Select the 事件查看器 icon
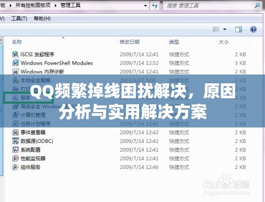This screenshot has height=202, width=265. (x=15, y=132)
